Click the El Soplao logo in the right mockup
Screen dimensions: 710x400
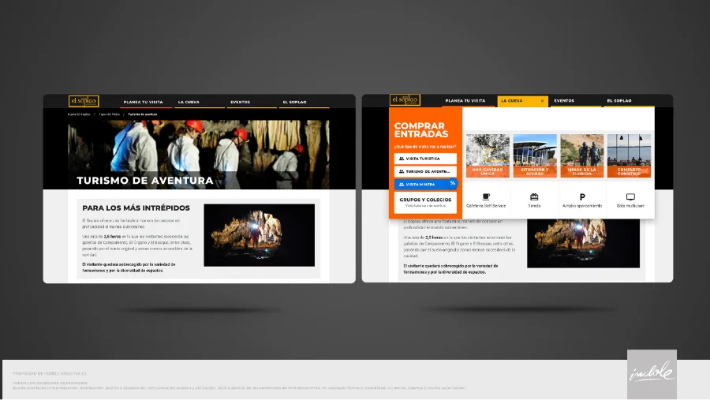[x=405, y=99]
